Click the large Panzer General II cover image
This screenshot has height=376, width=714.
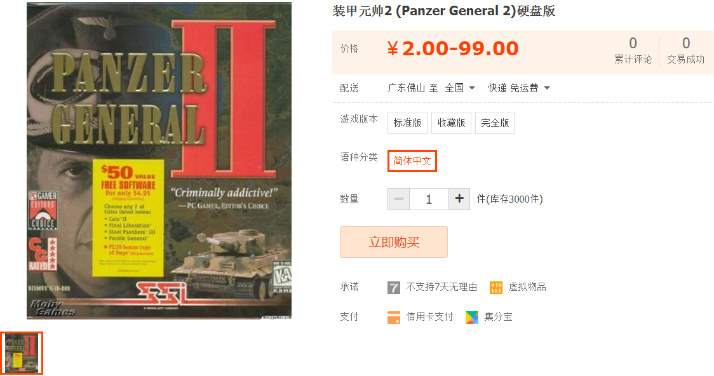(159, 161)
